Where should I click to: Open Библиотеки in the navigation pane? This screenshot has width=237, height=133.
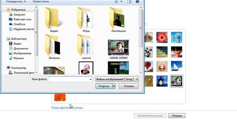click(x=19, y=39)
